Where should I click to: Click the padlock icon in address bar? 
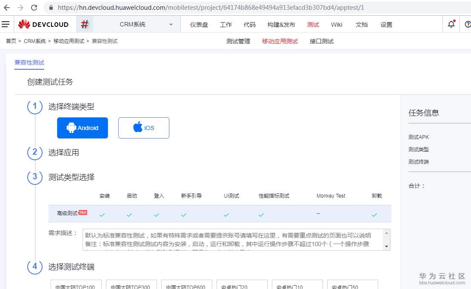pos(51,8)
